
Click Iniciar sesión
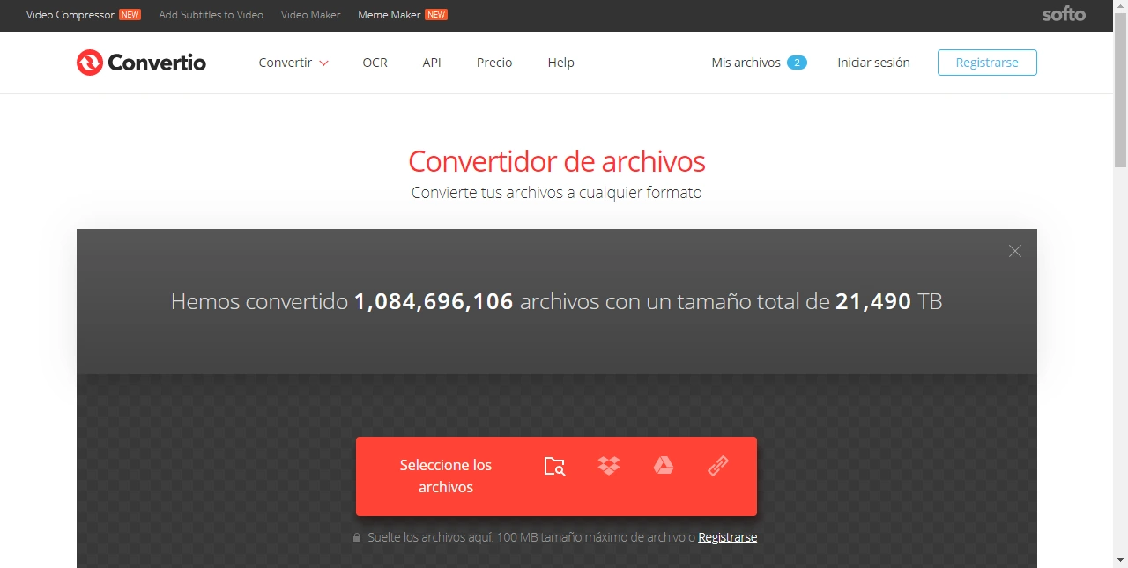(873, 63)
